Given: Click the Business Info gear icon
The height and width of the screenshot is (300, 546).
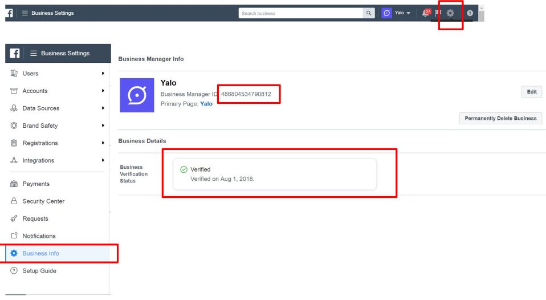Looking at the screenshot, I should pos(14,253).
